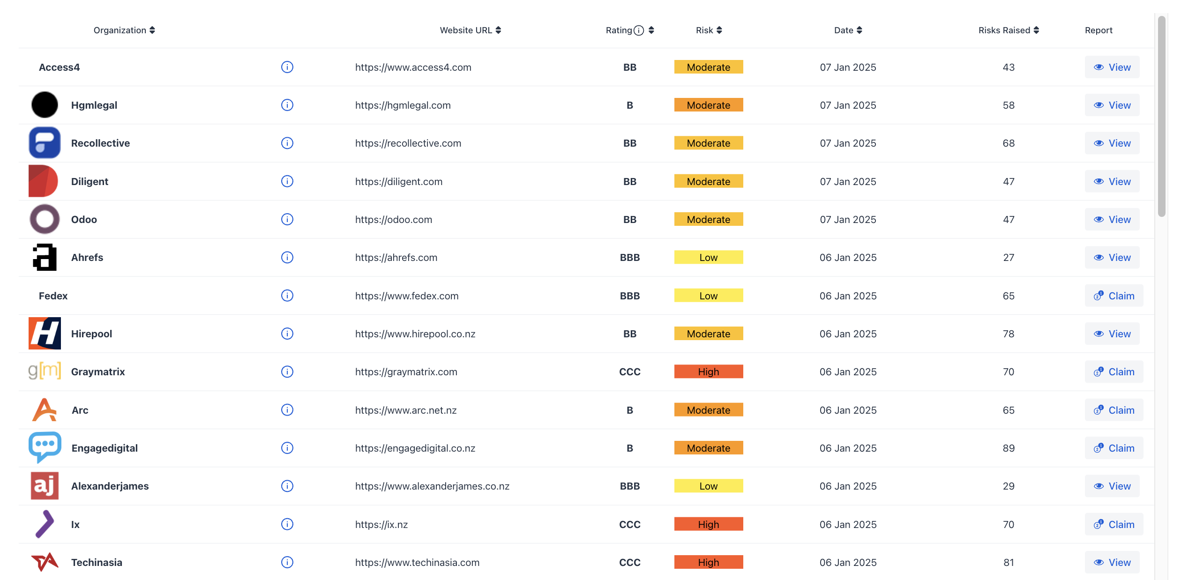The image size is (1181, 580).
Task: Click the Ix purple chevron logo
Action: pyautogui.click(x=45, y=524)
